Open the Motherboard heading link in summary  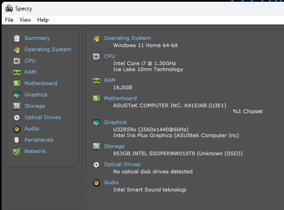(120, 98)
